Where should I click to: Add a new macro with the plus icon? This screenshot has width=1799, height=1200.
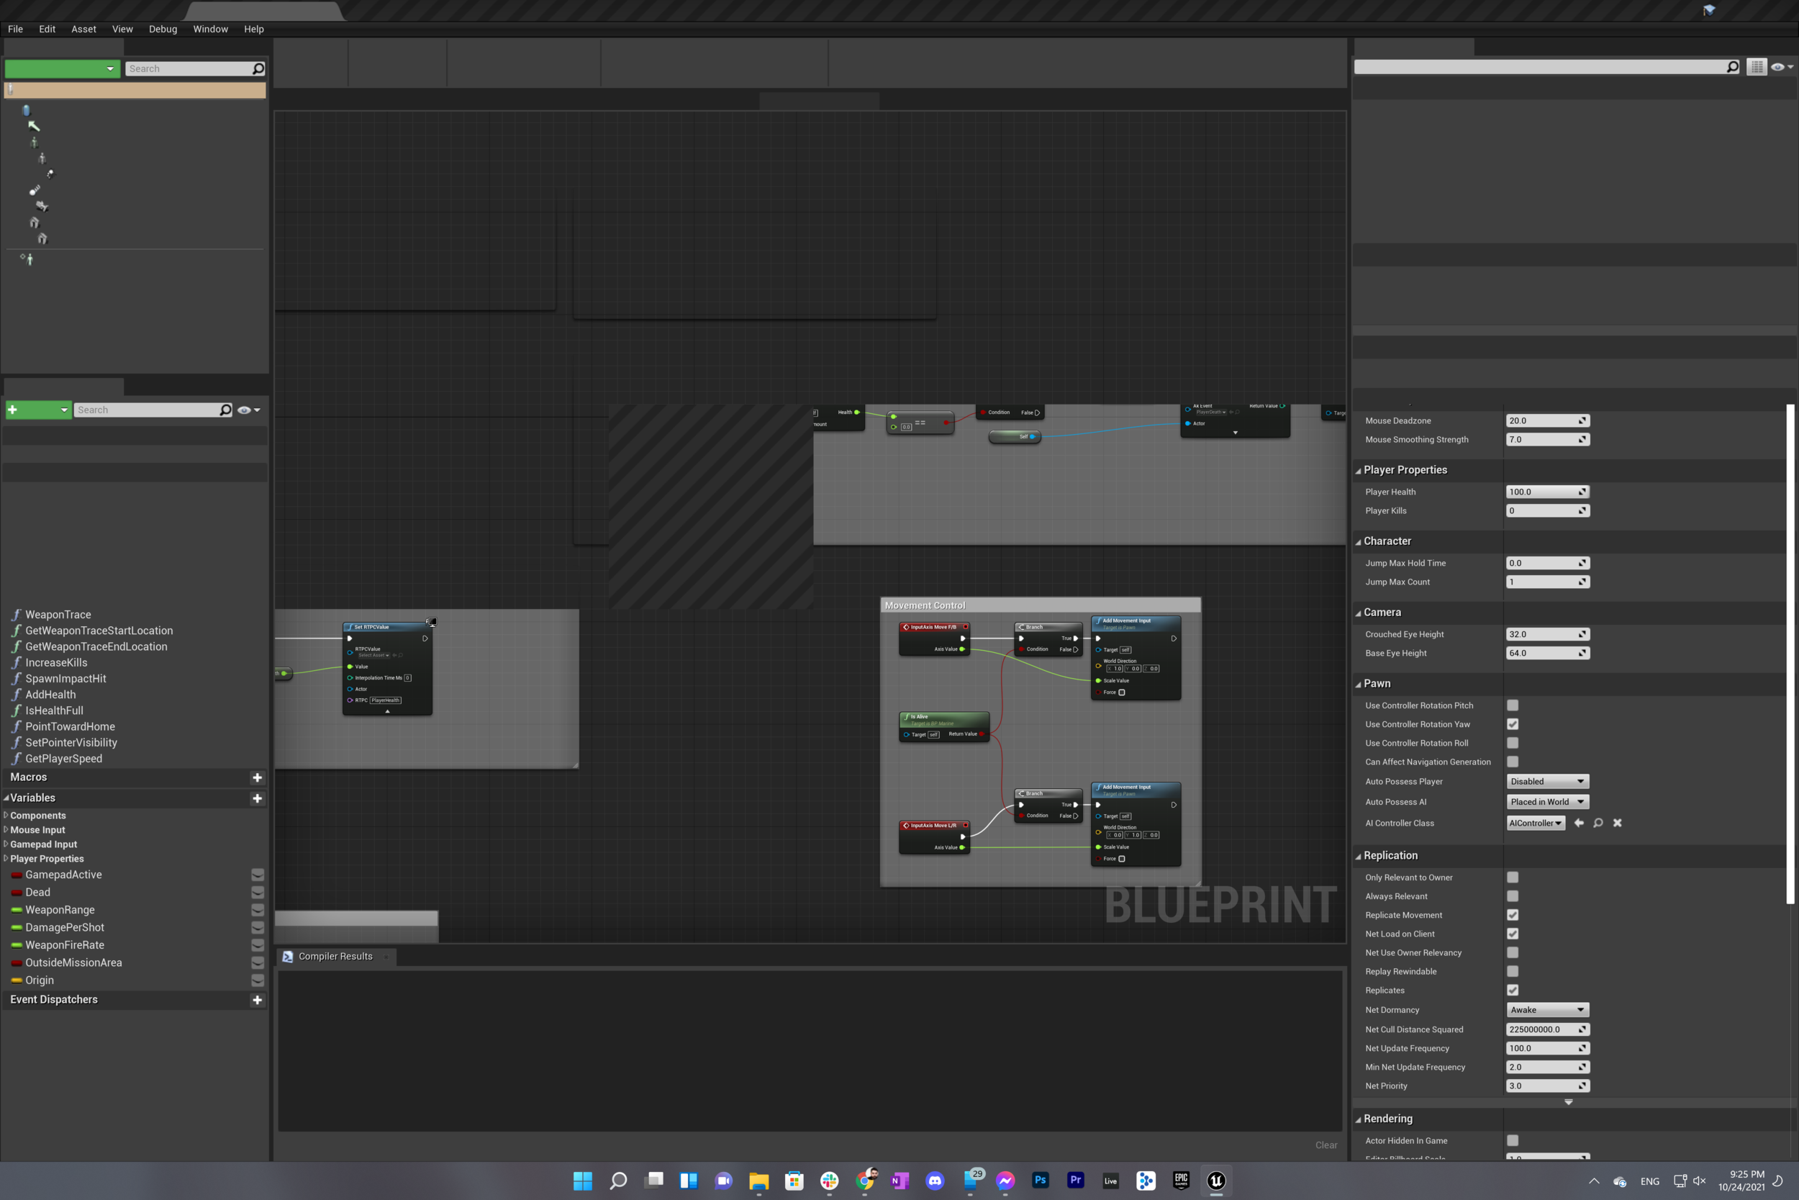pos(257,777)
